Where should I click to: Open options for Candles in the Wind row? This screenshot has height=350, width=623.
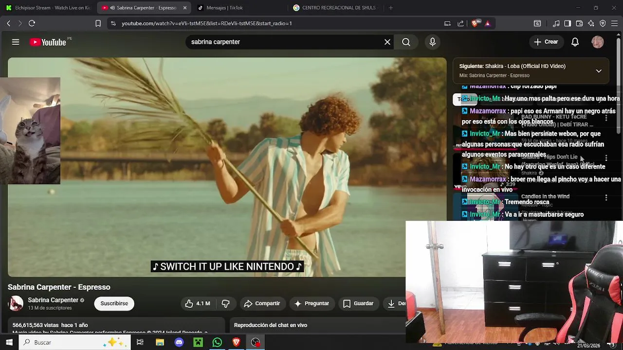606,197
